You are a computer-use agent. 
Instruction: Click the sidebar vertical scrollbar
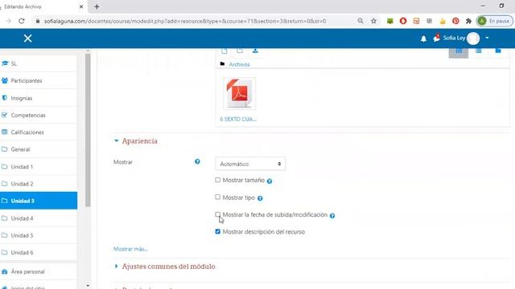(88, 130)
